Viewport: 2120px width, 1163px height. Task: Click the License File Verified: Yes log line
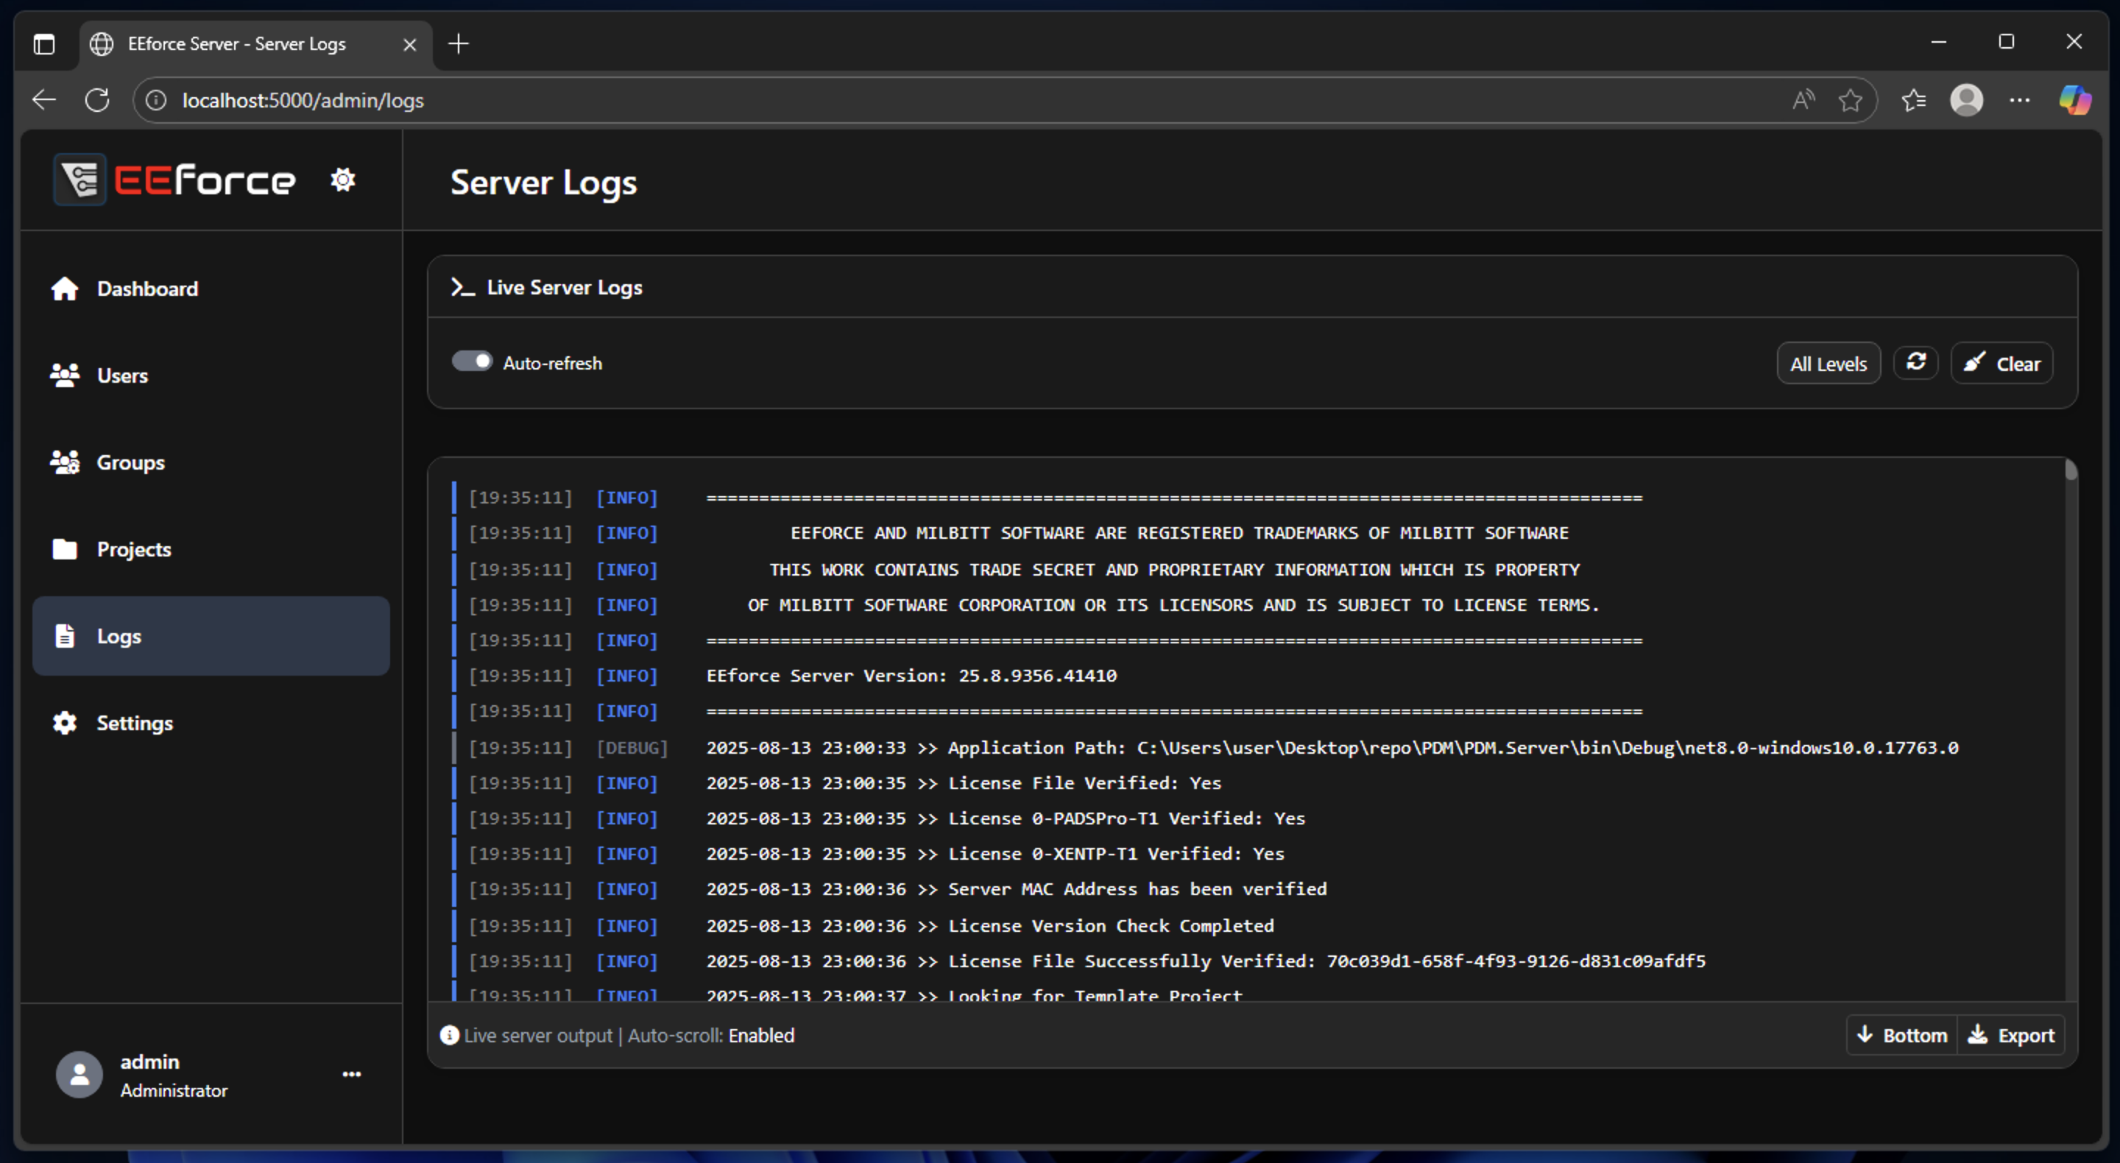click(x=964, y=782)
